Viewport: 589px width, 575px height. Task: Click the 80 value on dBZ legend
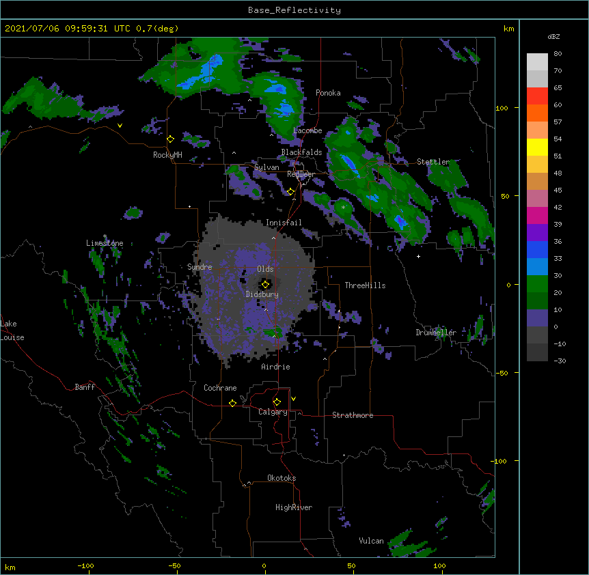click(x=558, y=54)
